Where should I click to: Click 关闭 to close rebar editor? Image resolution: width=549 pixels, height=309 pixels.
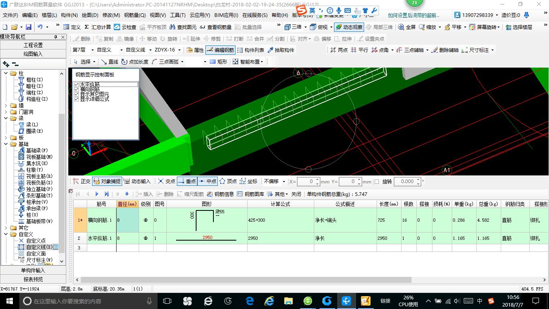(296, 194)
